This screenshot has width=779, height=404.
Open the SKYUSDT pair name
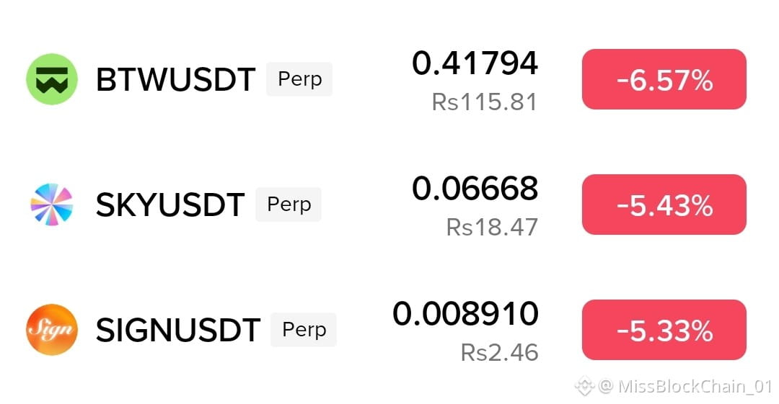click(x=170, y=205)
